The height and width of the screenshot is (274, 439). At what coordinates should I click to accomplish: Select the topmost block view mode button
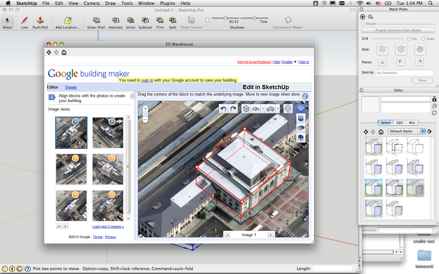[x=301, y=108]
